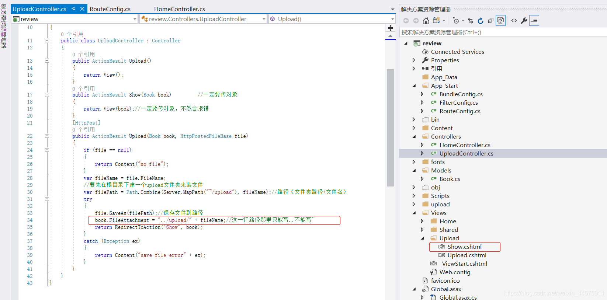Click the View Code angle-brackets icon

514,21
